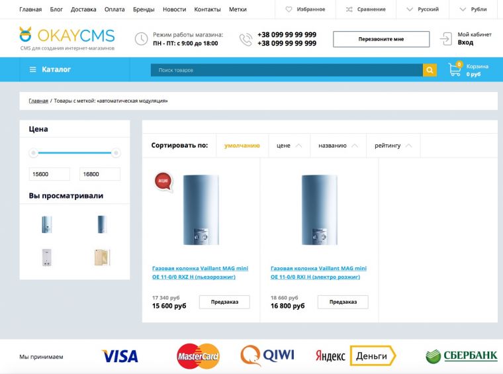Expand the Русский language dropdown
Viewport: 503px width, 374px height.
coord(422,9)
